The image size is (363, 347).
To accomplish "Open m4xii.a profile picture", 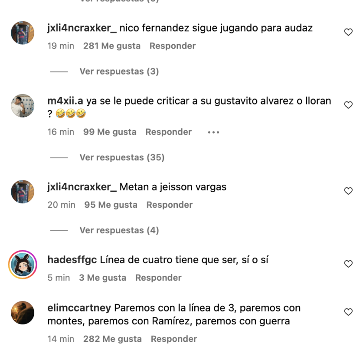I will pyautogui.click(x=23, y=105).
